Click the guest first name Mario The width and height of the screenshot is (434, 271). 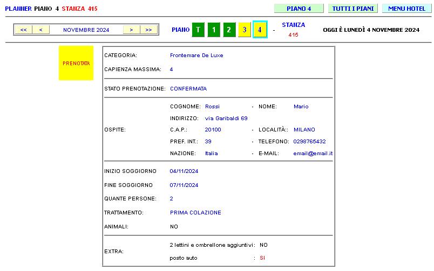tap(301, 106)
